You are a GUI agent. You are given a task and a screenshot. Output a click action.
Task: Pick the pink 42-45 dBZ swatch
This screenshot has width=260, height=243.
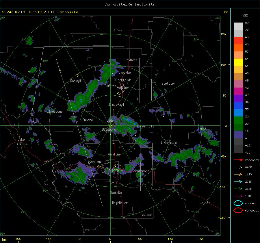point(238,84)
